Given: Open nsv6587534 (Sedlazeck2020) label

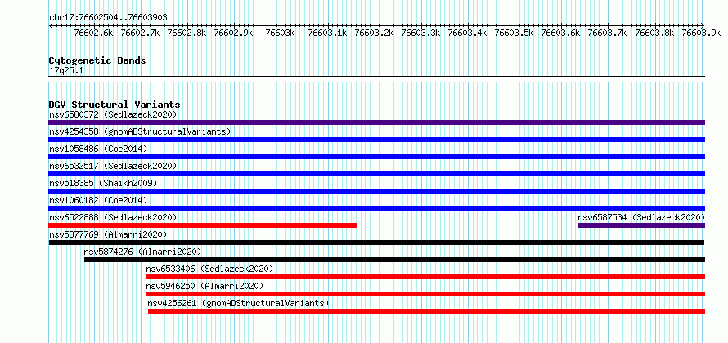Looking at the screenshot, I should pos(641,217).
